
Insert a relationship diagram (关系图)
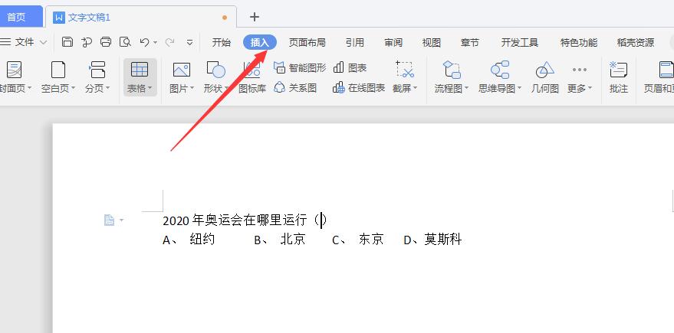[x=295, y=88]
